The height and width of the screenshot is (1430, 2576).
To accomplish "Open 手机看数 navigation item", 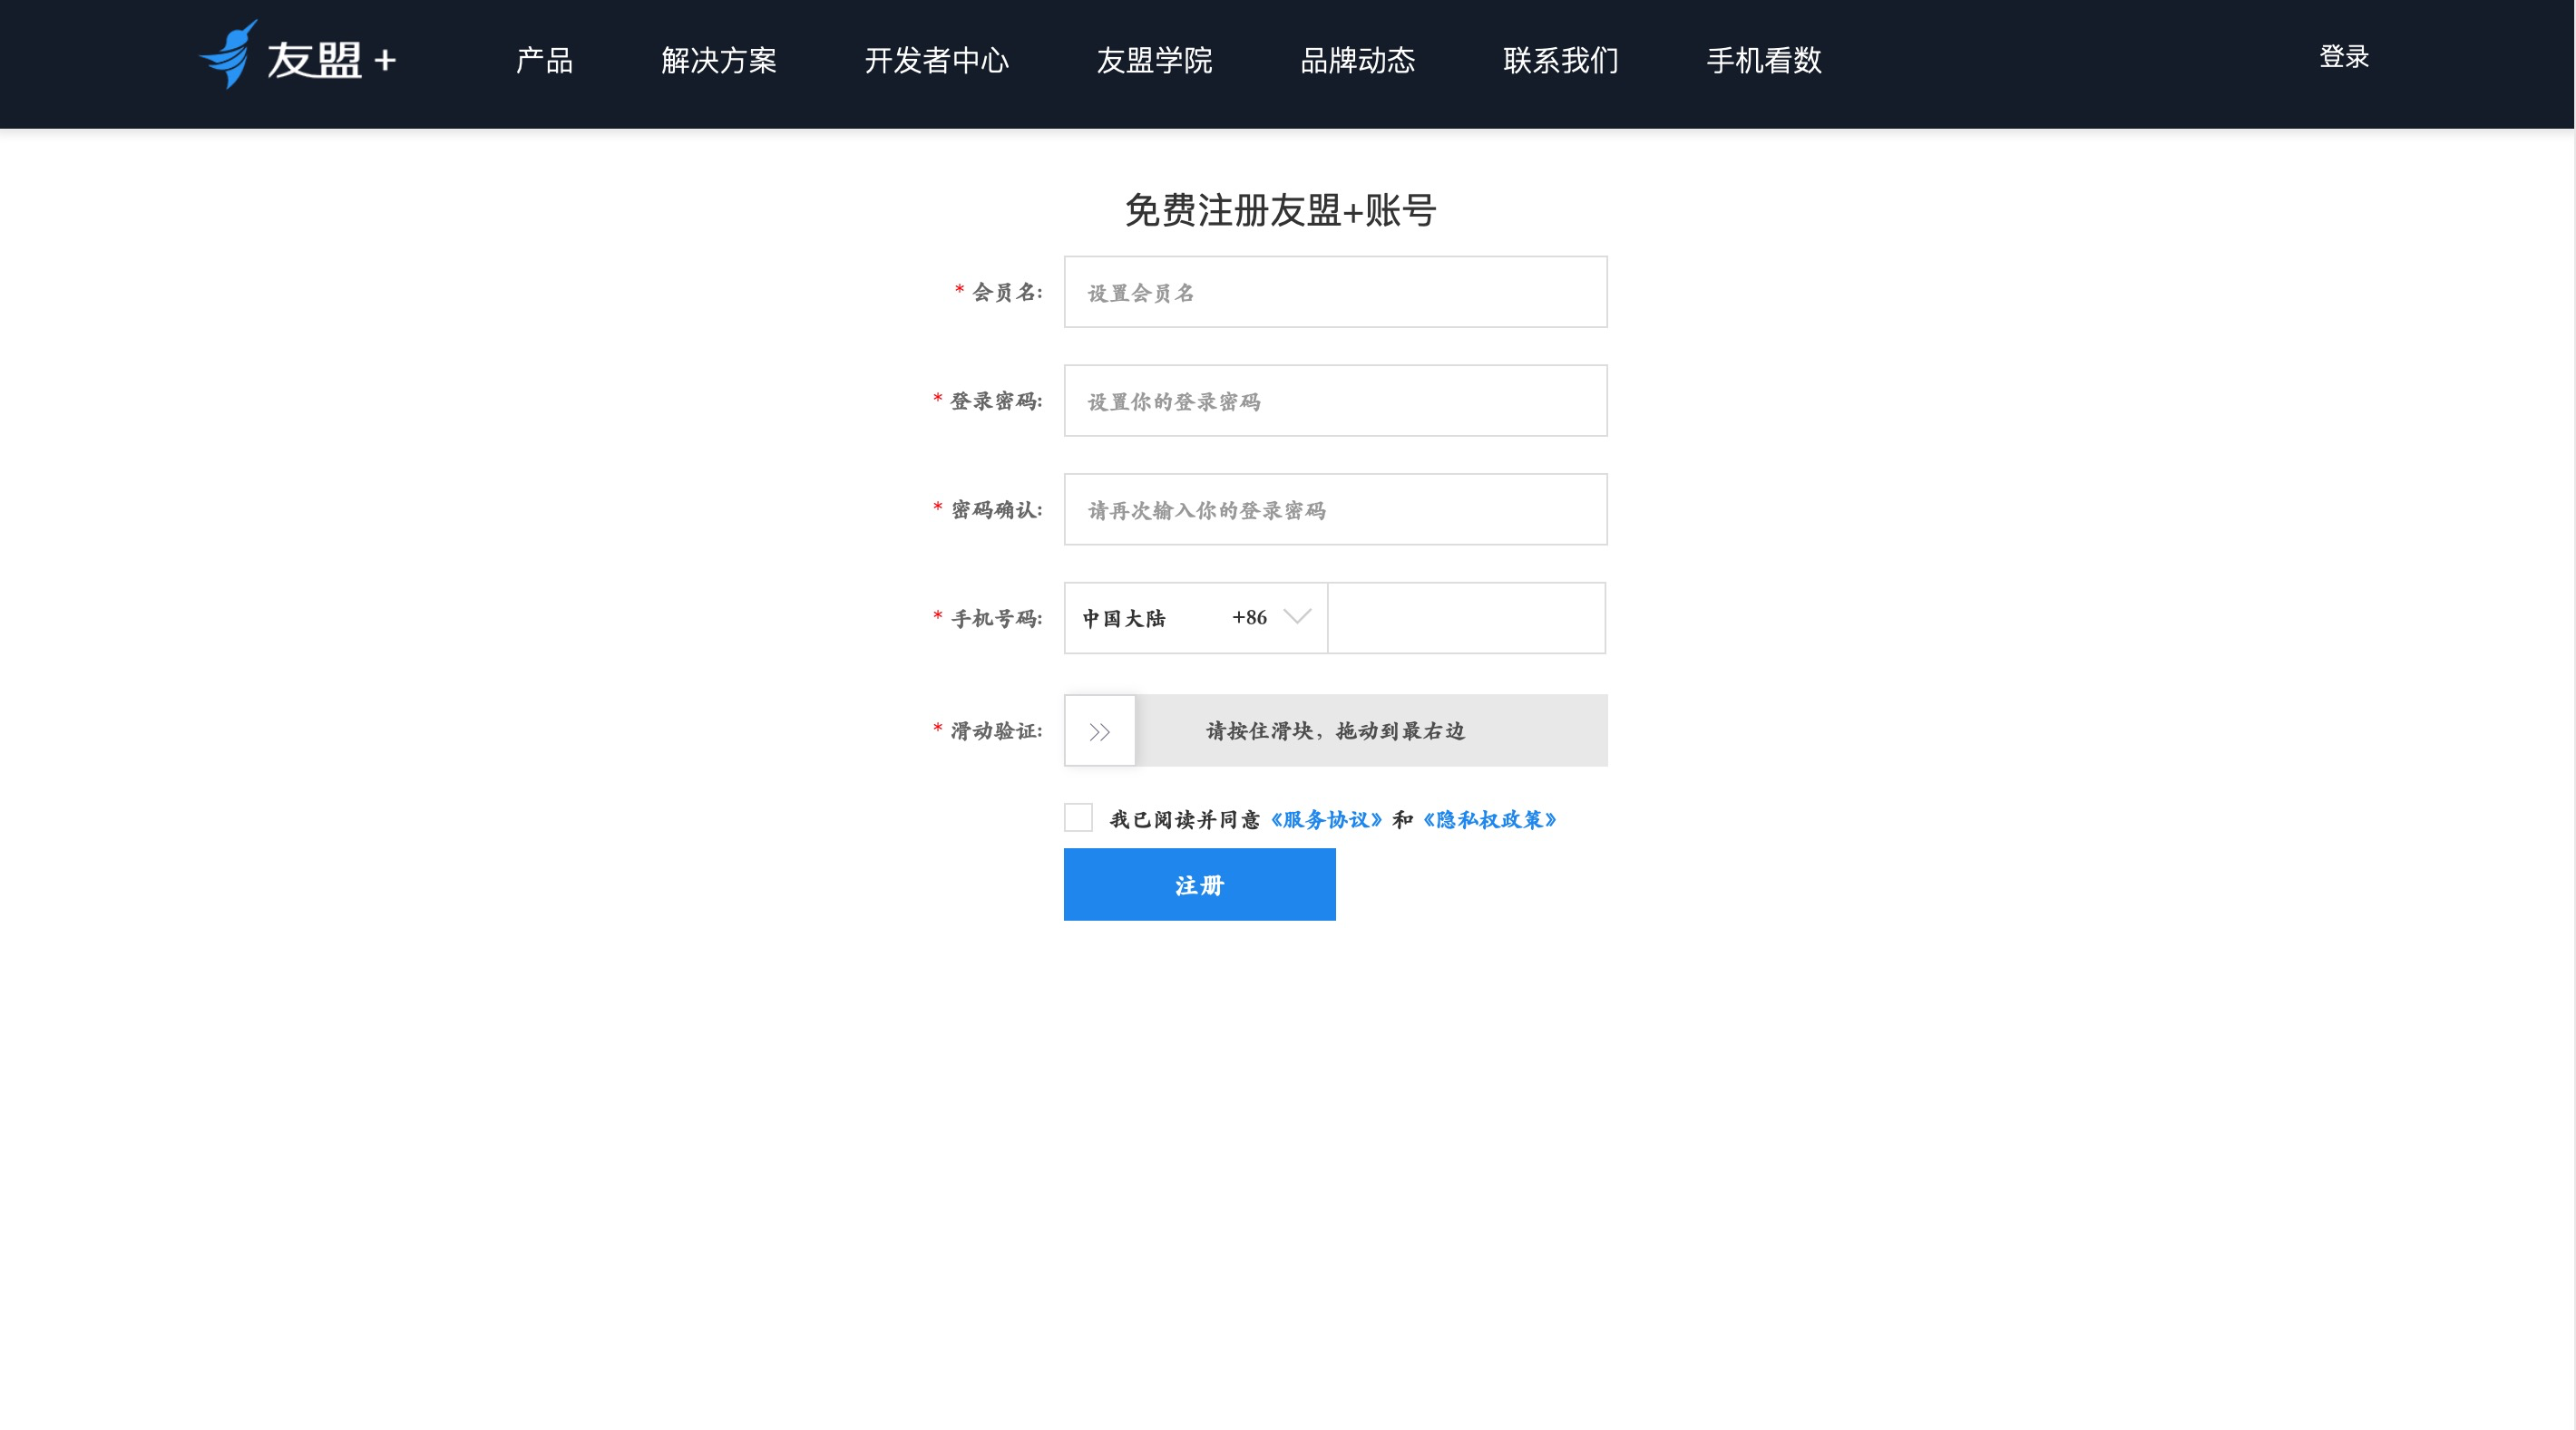I will (x=1764, y=60).
